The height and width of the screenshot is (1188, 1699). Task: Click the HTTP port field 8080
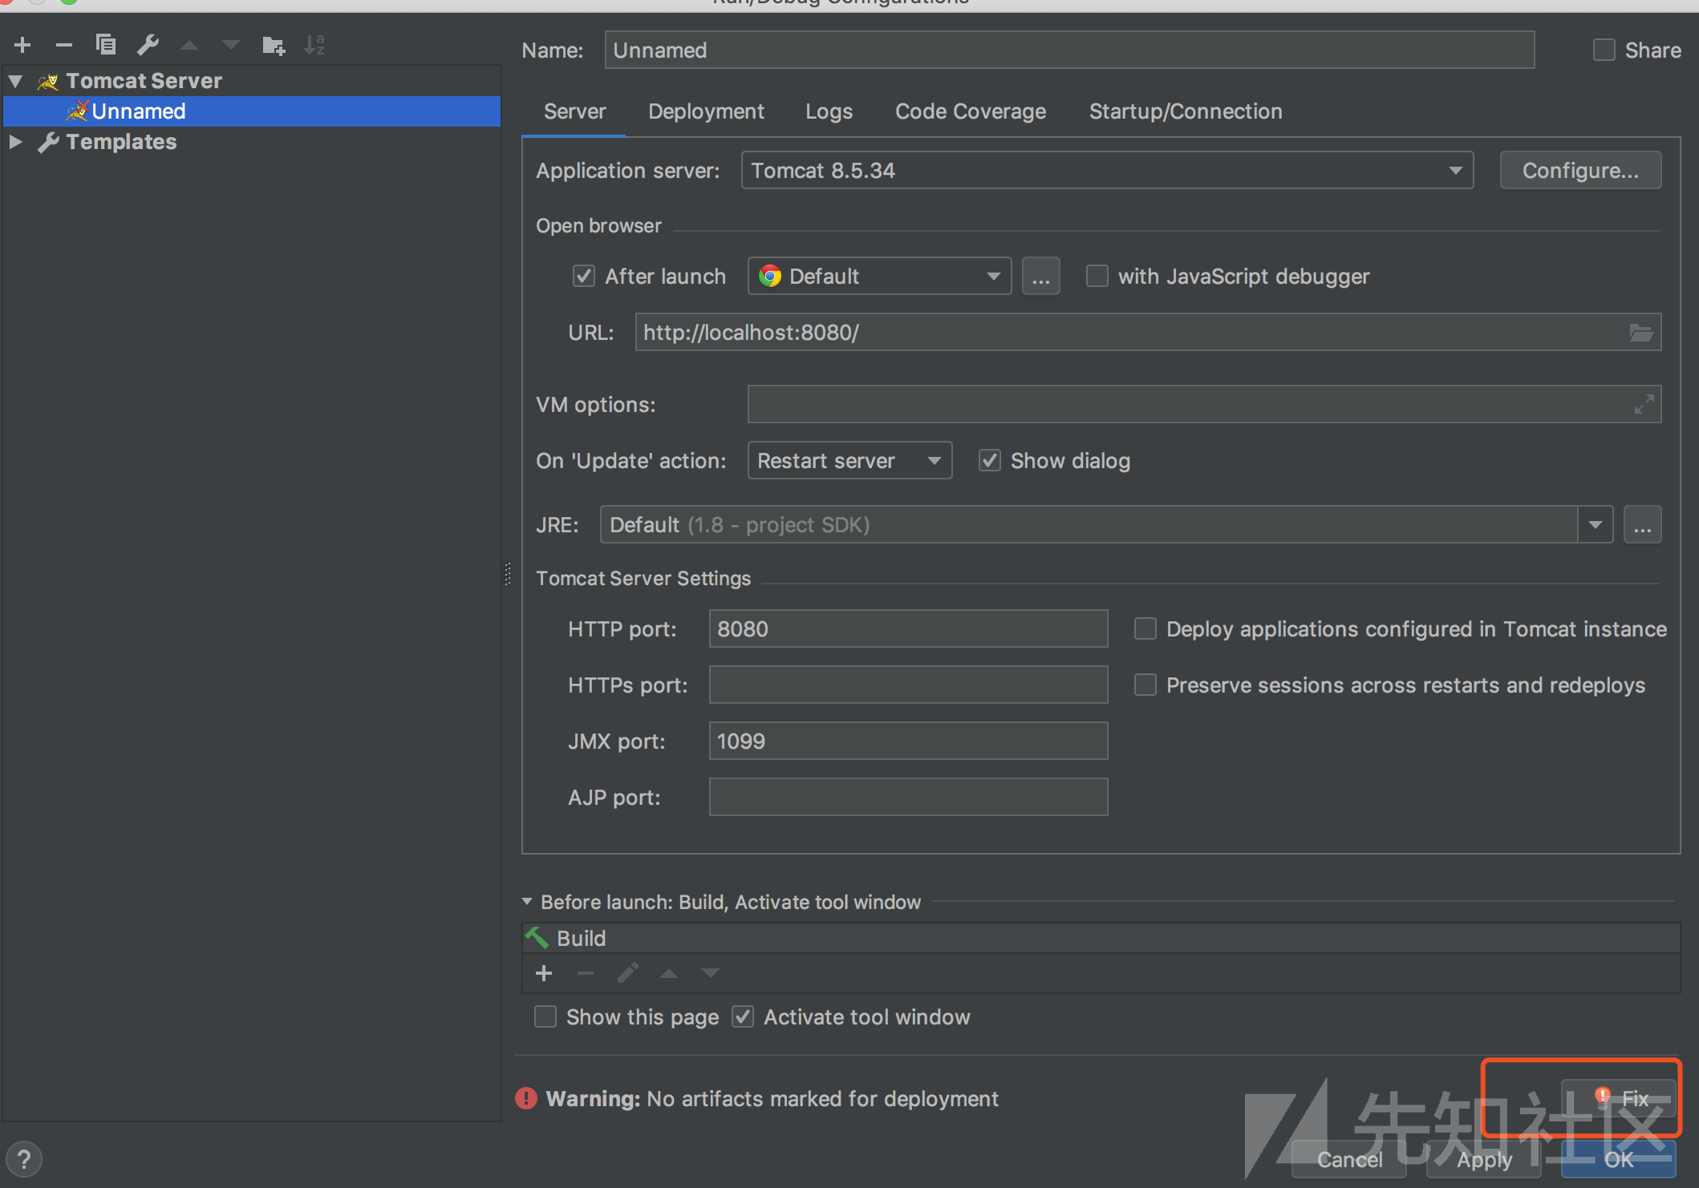908,629
